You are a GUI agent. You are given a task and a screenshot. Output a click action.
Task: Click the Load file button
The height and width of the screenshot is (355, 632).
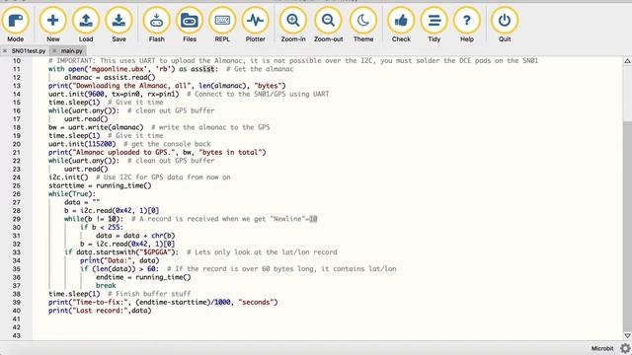(x=86, y=24)
